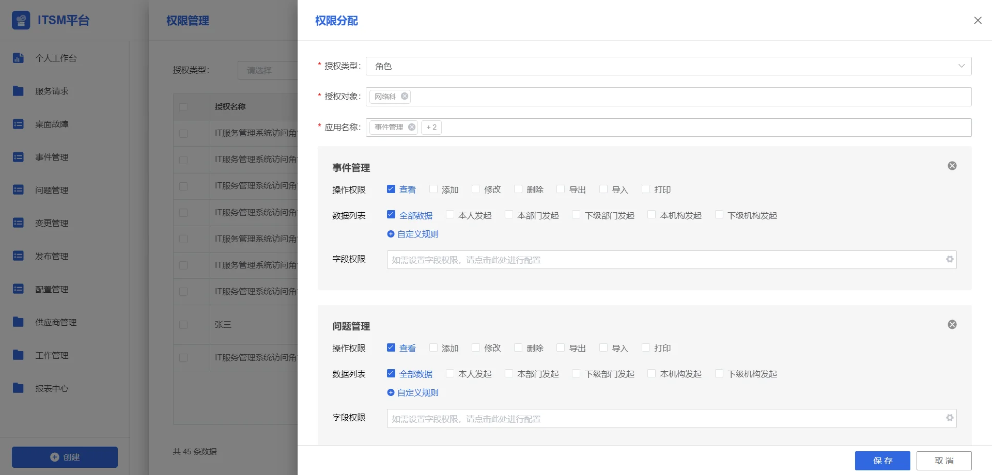Viewport: 992px width, 475px height.
Task: Click the 工作管理 folder icon
Action: click(x=18, y=355)
